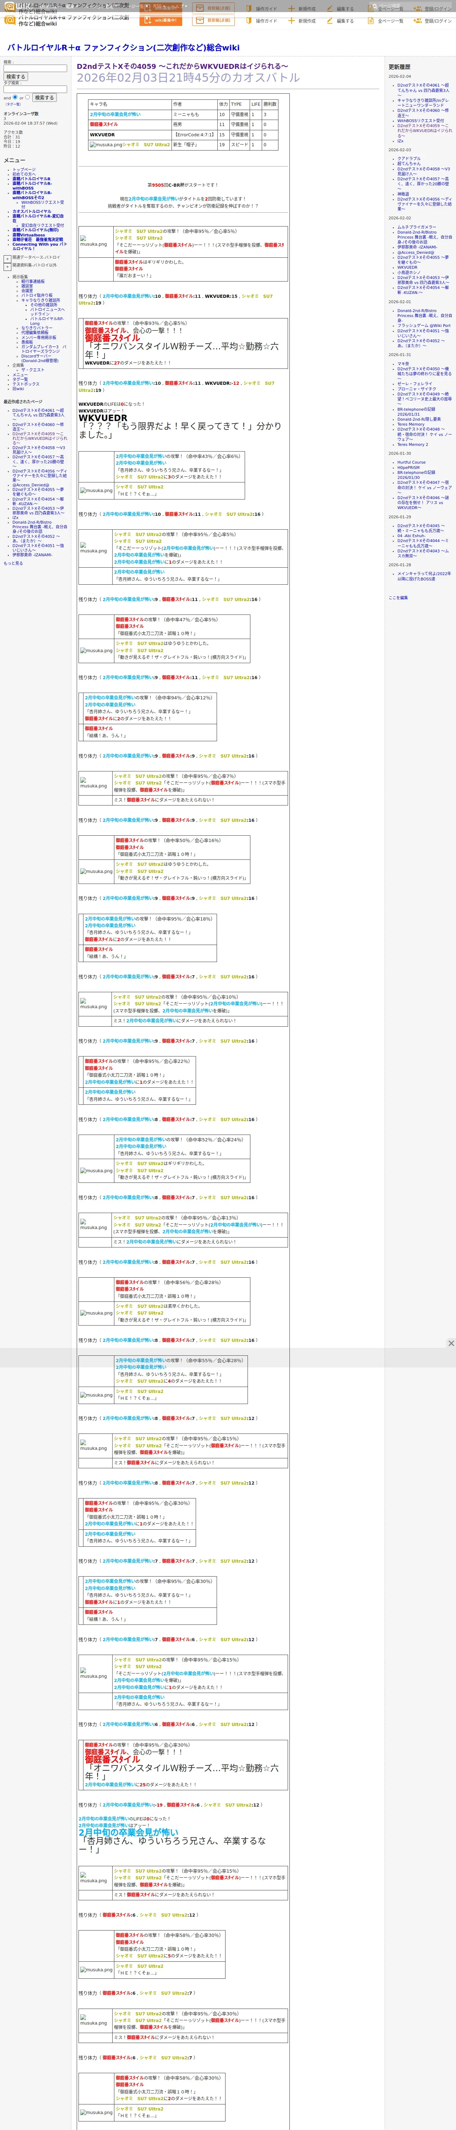456x2130 pixels.
Task: Close the banner overlay with the X button
Action: click(x=451, y=1343)
